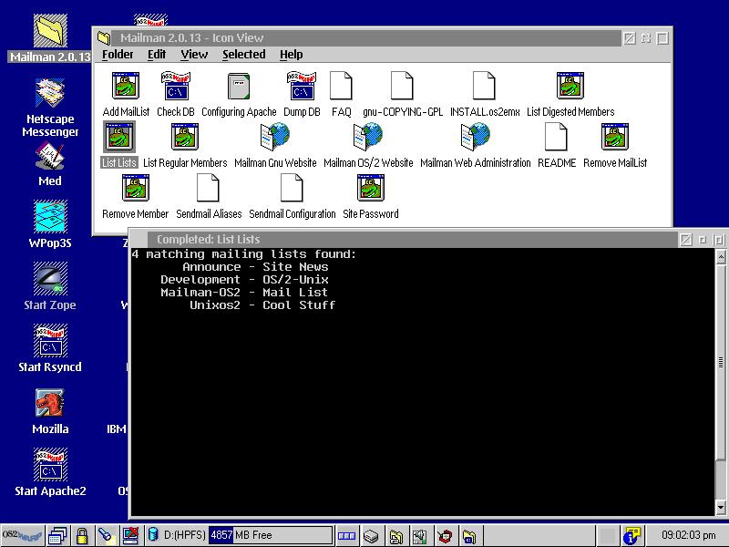Click the 'Mailman-OS2 - Mail List' output line
Viewport: 729px width, 547px height.
244,292
